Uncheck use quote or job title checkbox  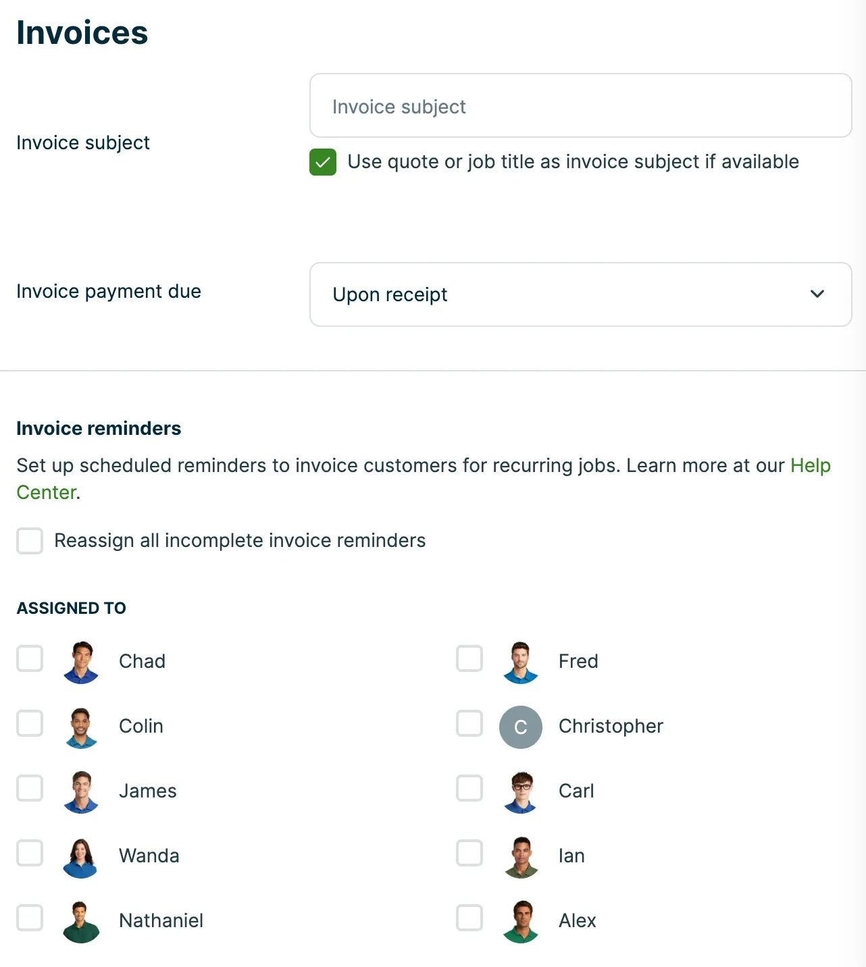point(323,162)
